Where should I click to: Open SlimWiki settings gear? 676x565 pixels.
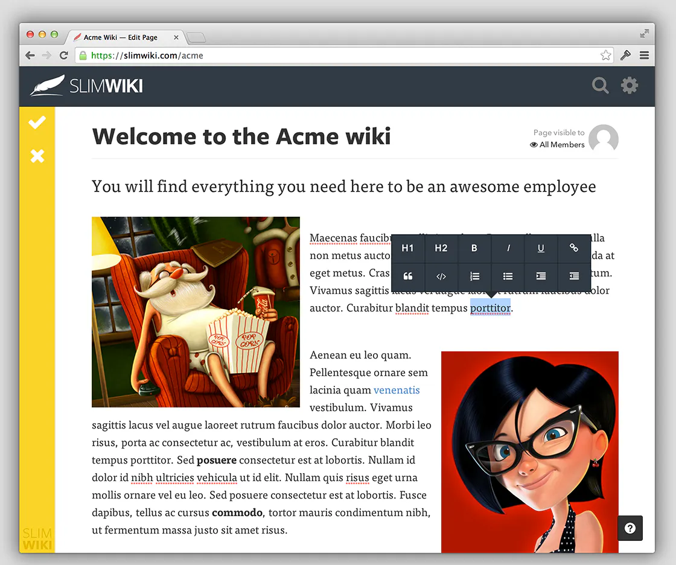point(630,85)
